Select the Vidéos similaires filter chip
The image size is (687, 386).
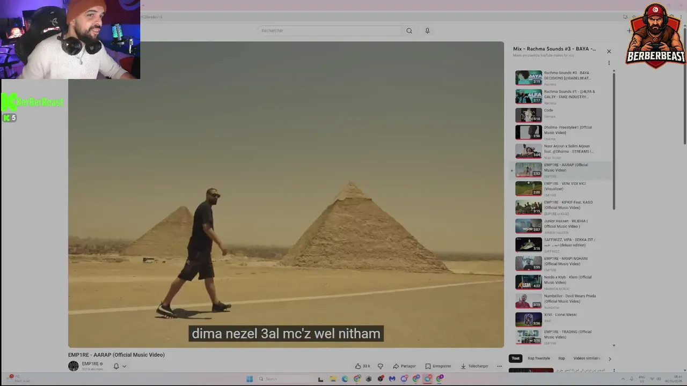point(587,358)
